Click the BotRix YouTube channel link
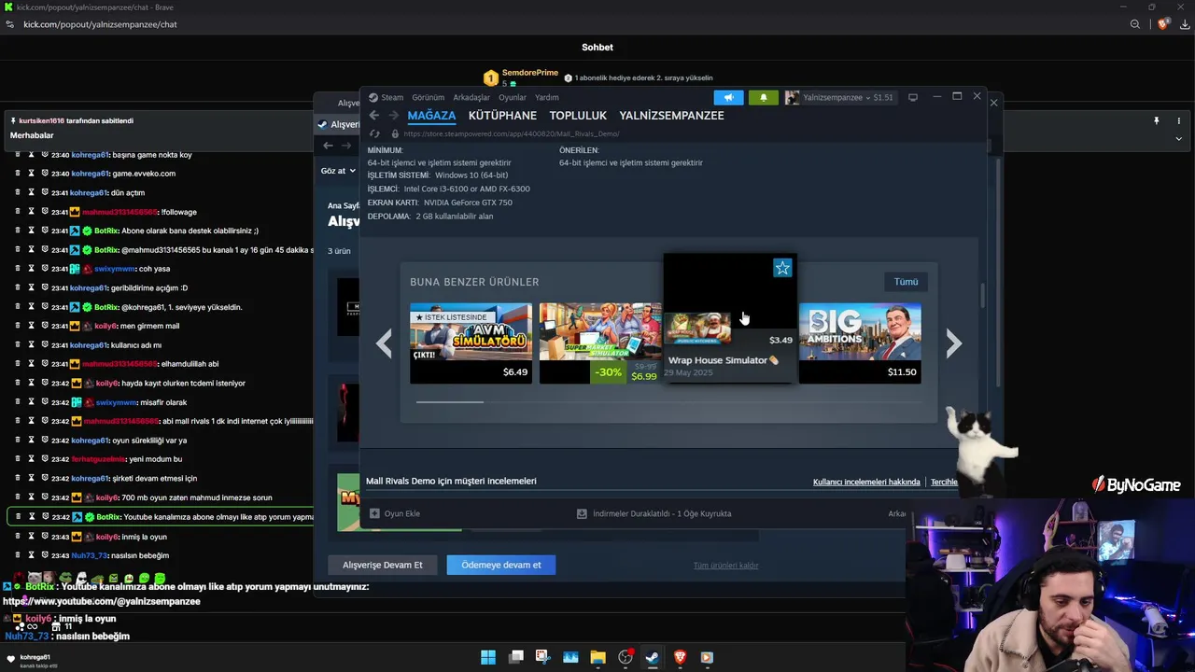Image resolution: width=1195 pixels, height=672 pixels. [x=103, y=602]
